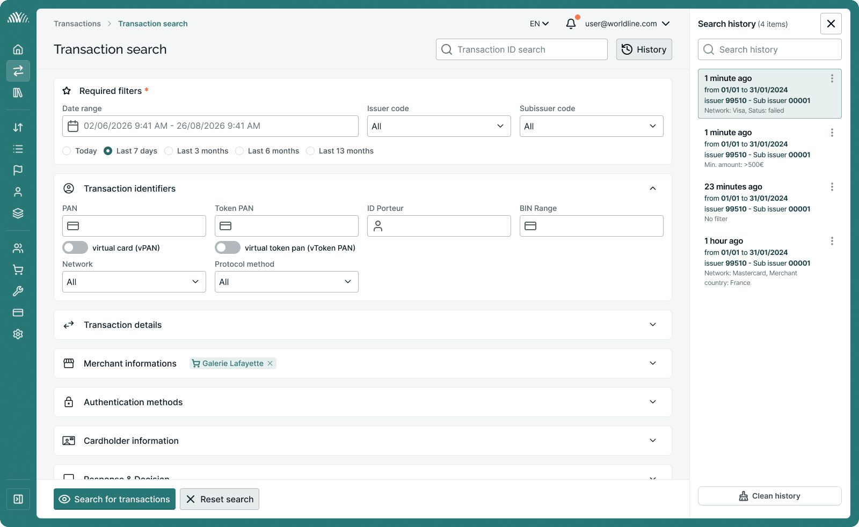Expand the Merchant informations section
Screen dimensions: 859x527
point(653,363)
